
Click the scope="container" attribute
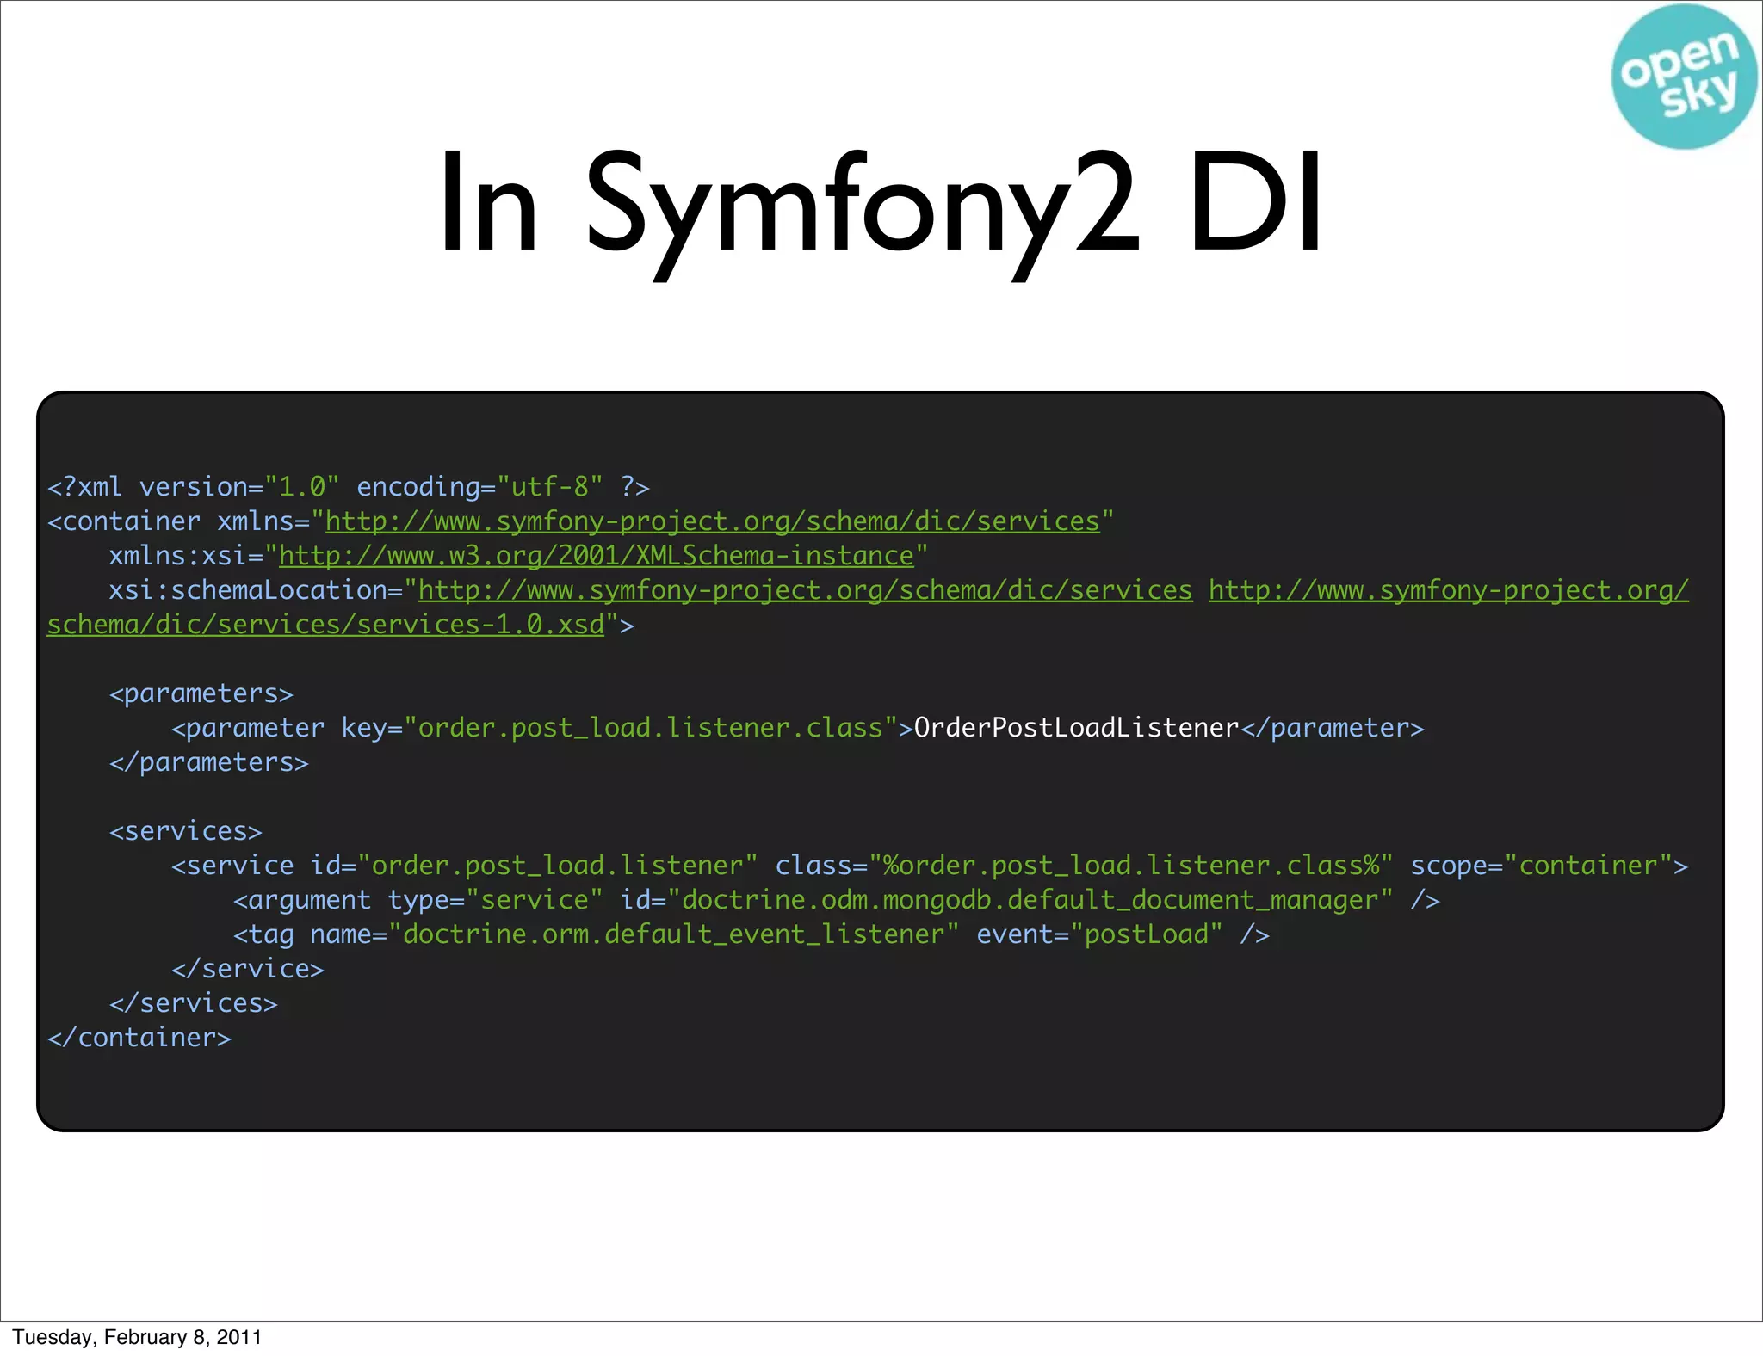1542,866
